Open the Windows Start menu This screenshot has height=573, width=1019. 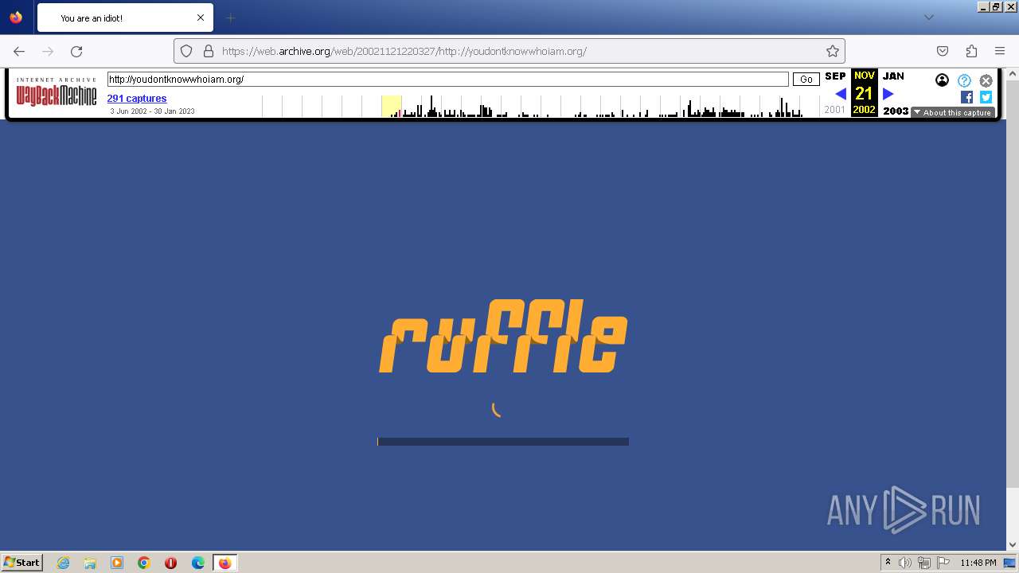22,562
